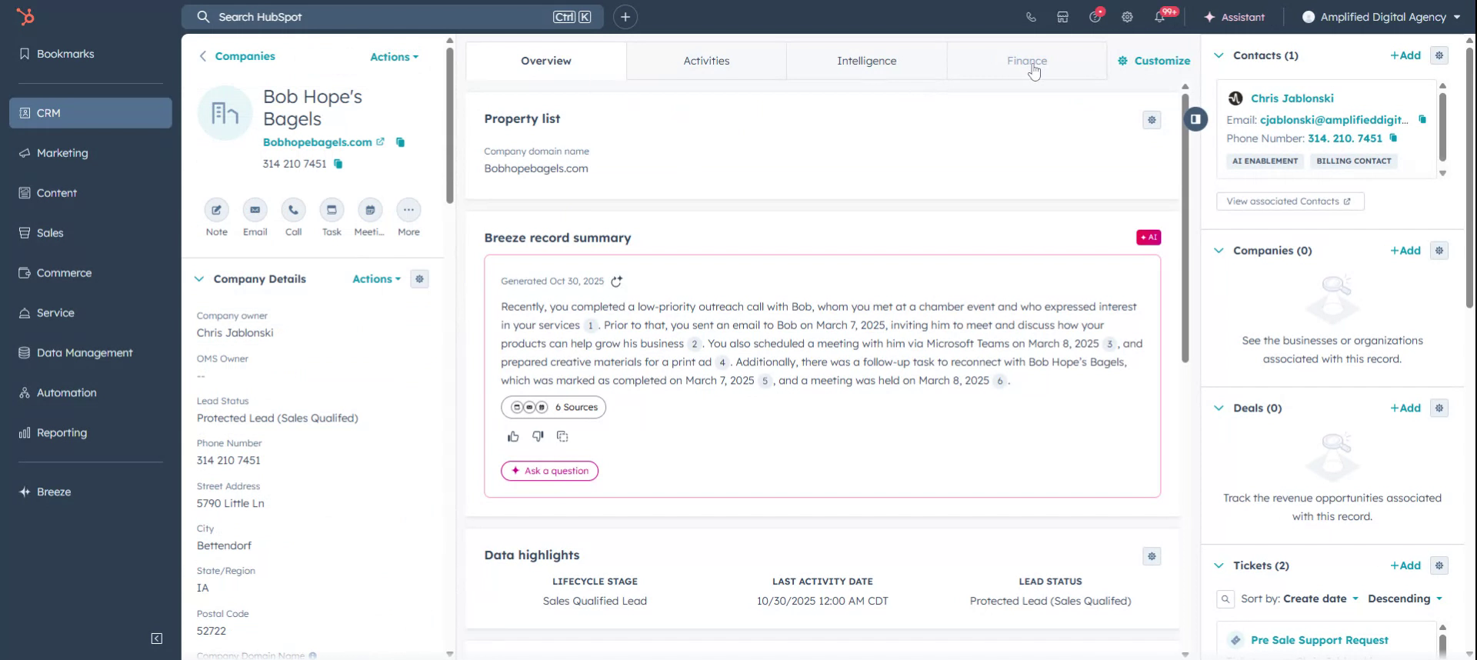Image resolution: width=1477 pixels, height=660 pixels.
Task: Open the Assistant button in top bar
Action: click(x=1234, y=17)
